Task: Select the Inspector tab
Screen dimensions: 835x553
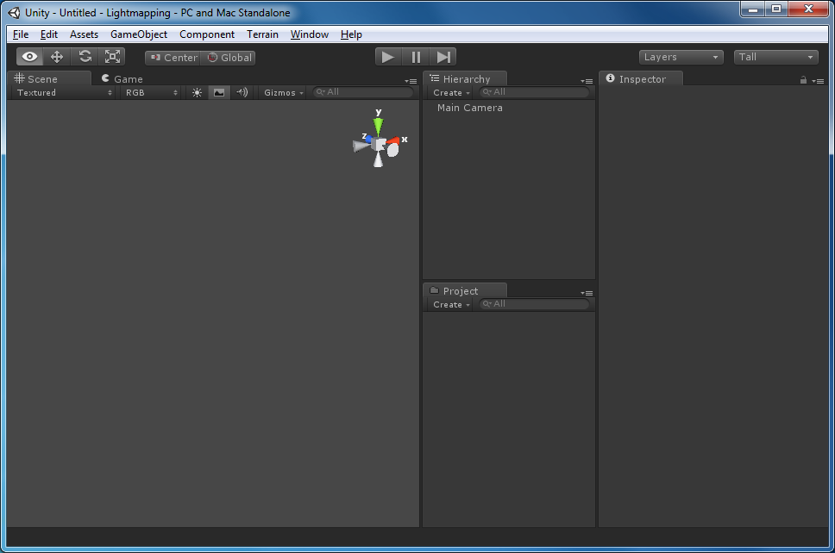Action: [x=641, y=78]
